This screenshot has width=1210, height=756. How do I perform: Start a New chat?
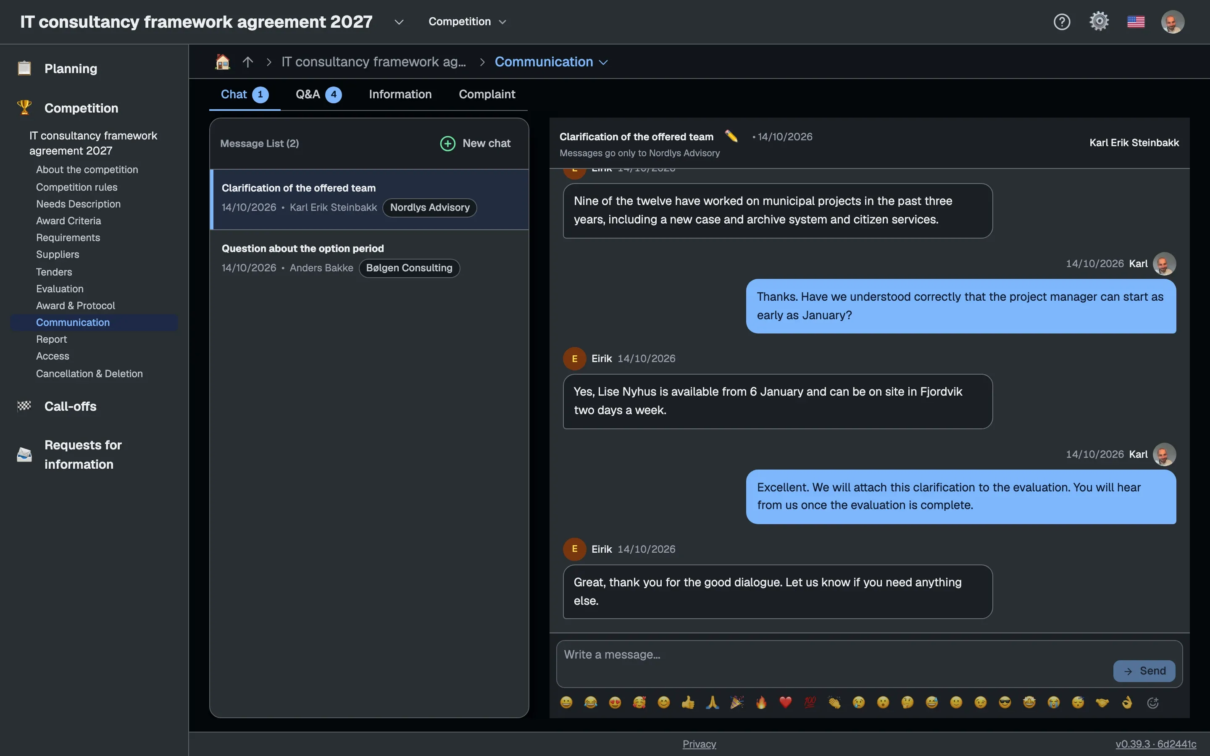475,144
